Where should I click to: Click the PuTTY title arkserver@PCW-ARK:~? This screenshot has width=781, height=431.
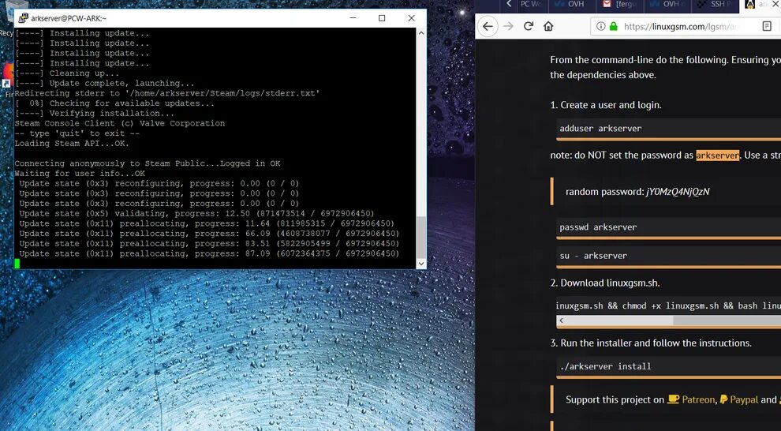[x=69, y=18]
